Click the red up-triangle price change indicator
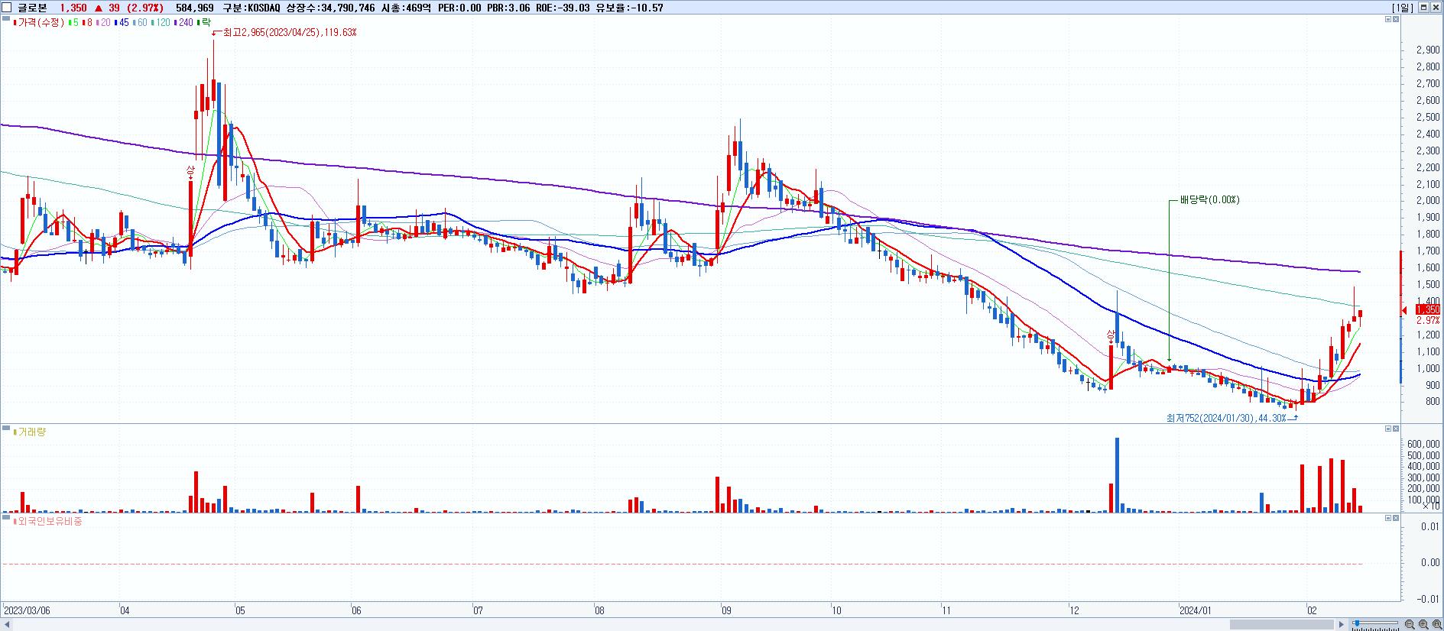This screenshot has height=631, width=1444. [x=98, y=8]
